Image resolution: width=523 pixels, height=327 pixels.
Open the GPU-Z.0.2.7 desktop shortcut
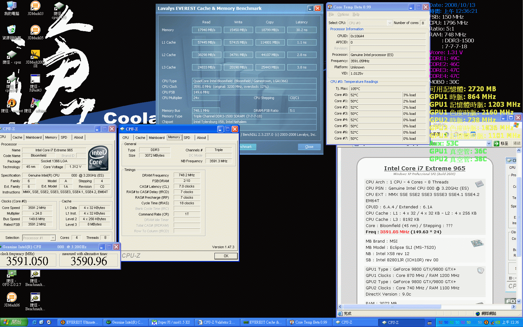tap(12, 278)
